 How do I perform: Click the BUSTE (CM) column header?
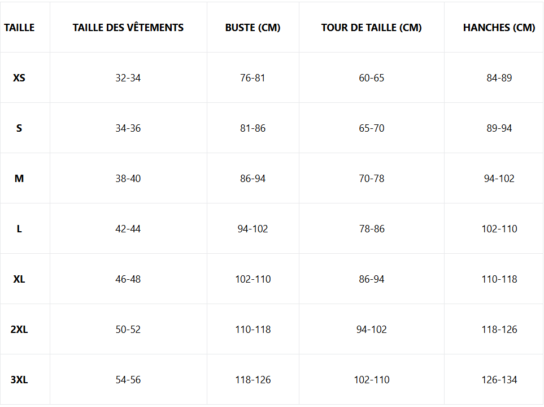point(253,27)
